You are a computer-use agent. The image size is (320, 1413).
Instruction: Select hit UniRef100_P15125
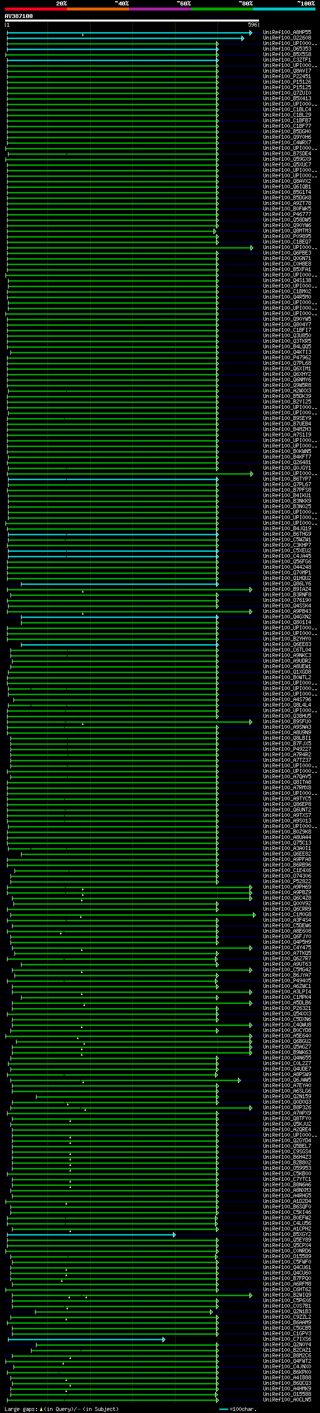(287, 88)
